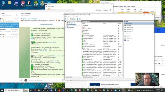Open TikTok icon in taskbar

68,90
